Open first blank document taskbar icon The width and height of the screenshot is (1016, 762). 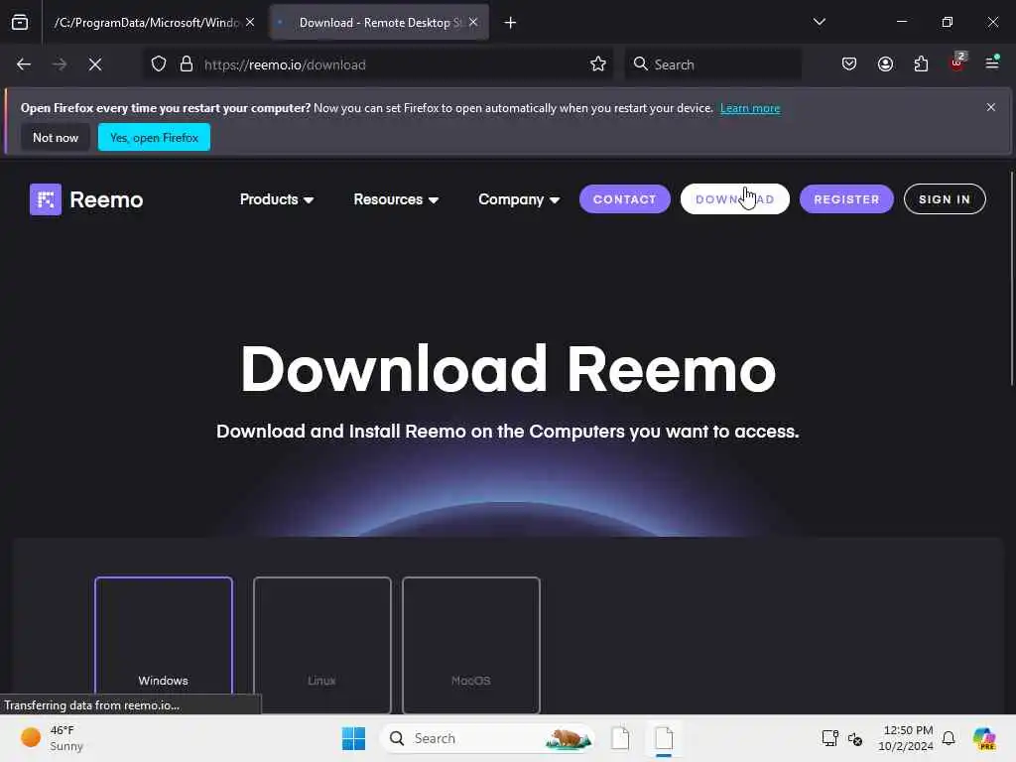point(620,738)
